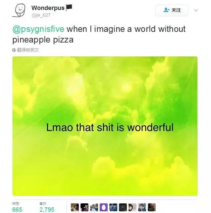View the 2,795 likes list
The height and width of the screenshot is (213, 211).
tap(47, 207)
